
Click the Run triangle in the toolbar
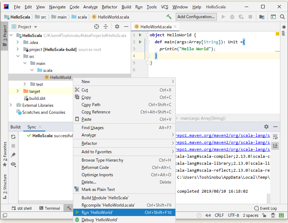point(223,17)
